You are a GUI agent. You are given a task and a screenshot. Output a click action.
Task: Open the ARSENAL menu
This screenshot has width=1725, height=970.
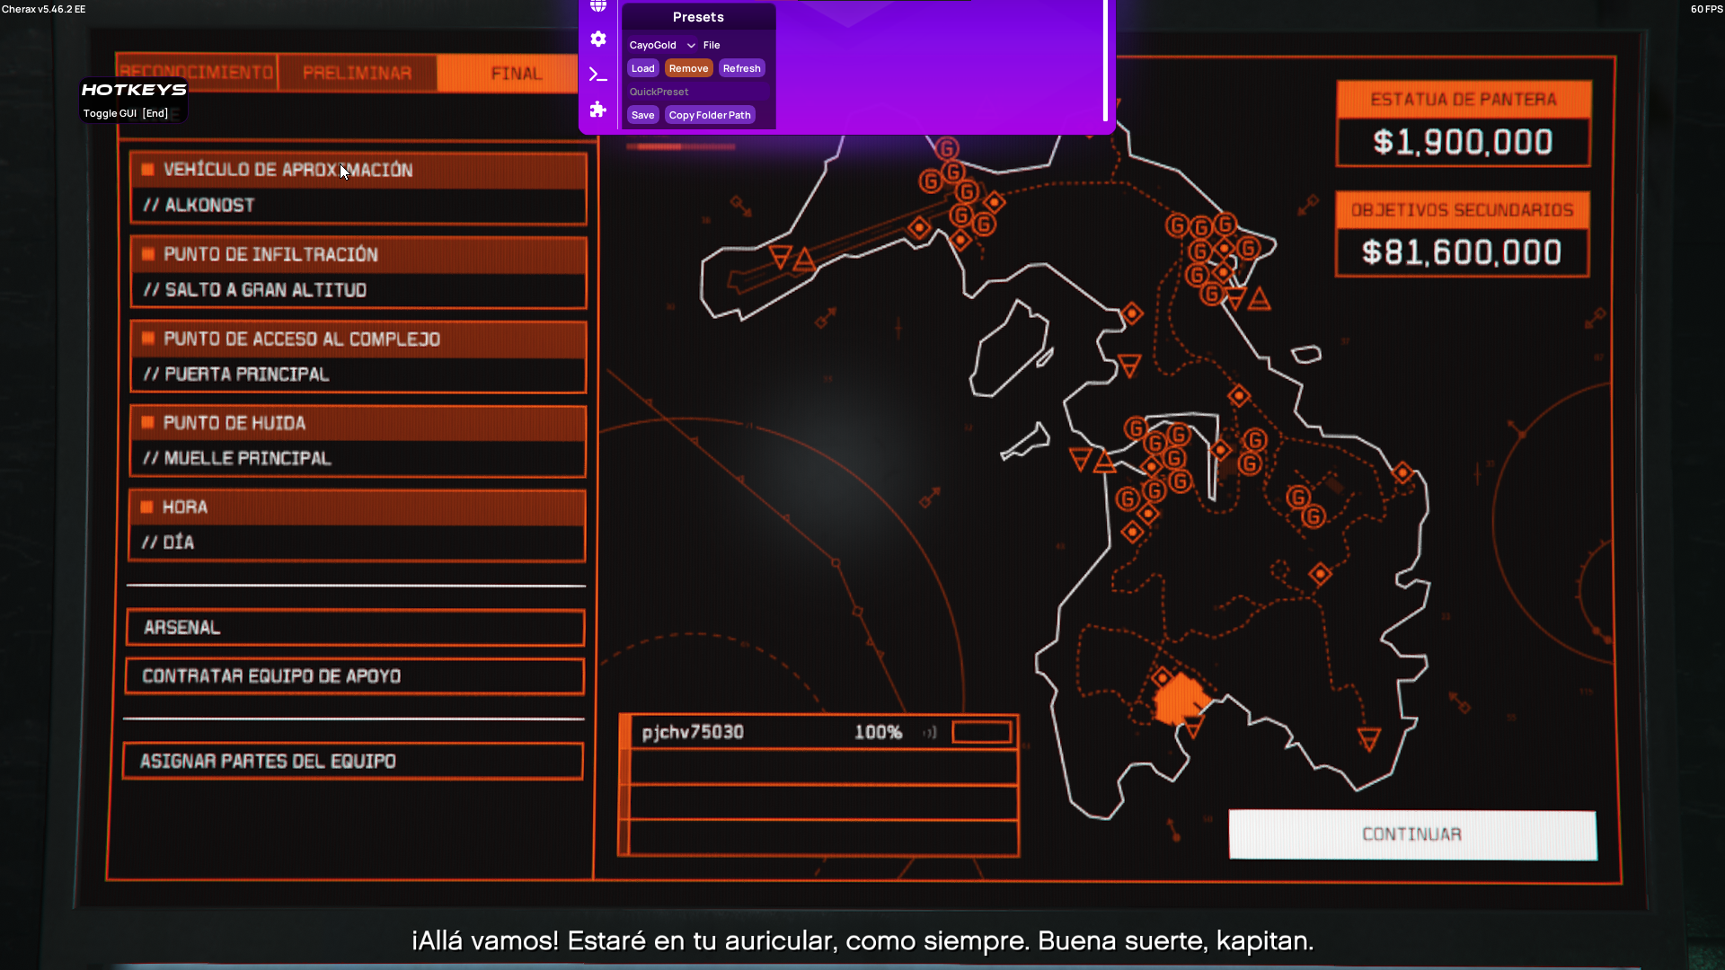click(356, 628)
